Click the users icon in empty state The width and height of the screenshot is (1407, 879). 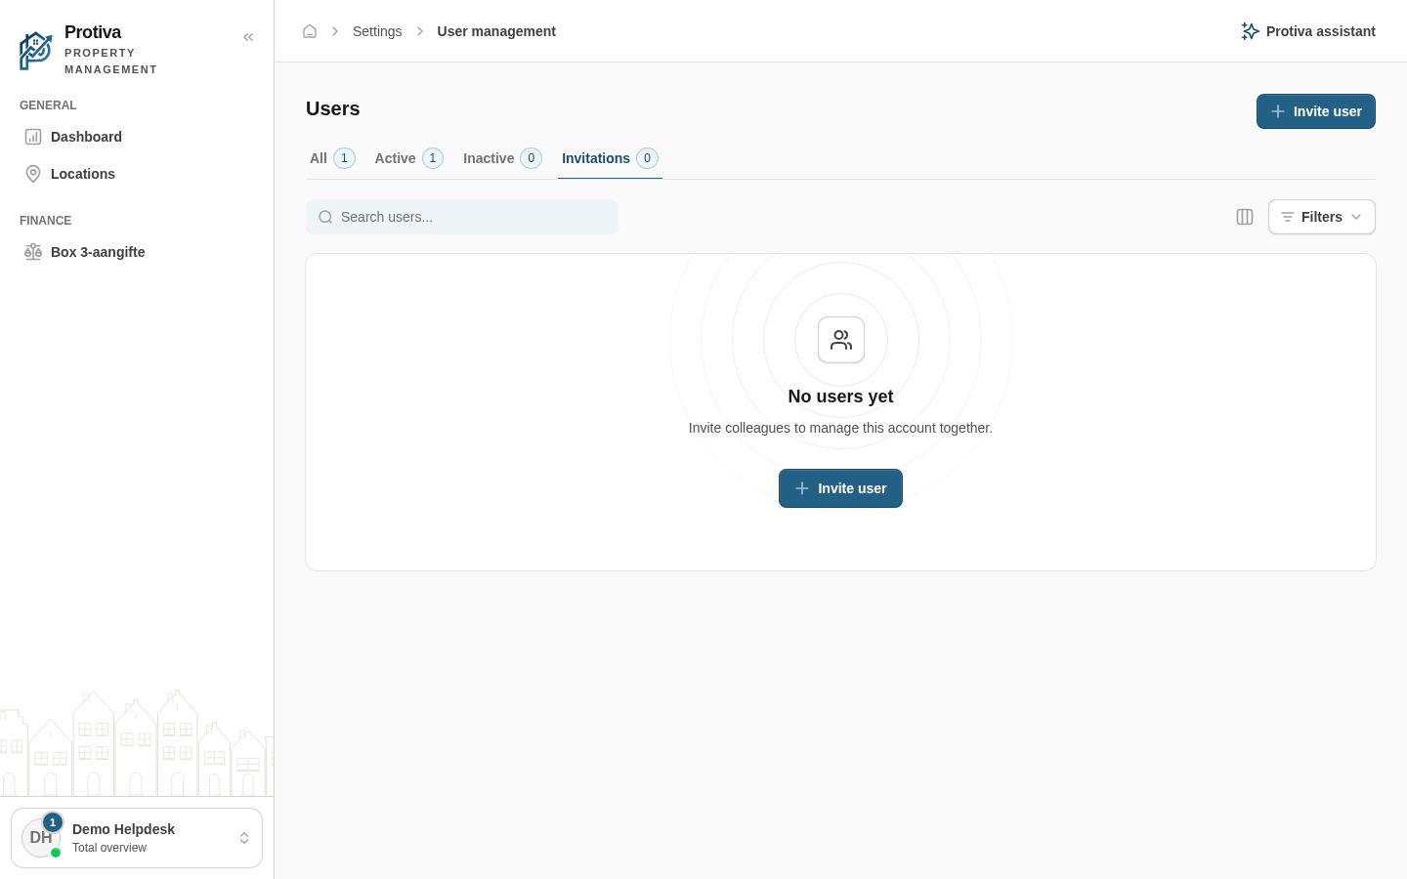pos(841,340)
